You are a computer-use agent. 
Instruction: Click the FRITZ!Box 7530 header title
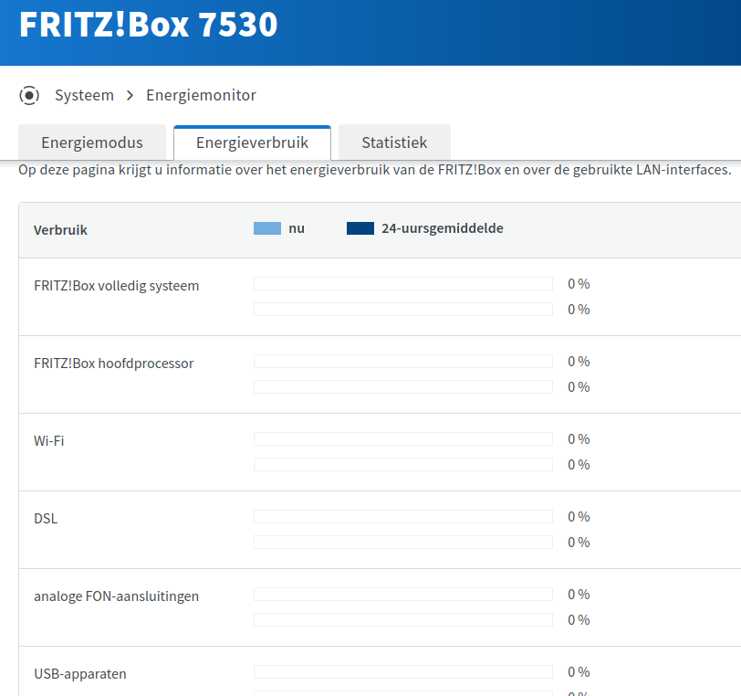click(148, 26)
